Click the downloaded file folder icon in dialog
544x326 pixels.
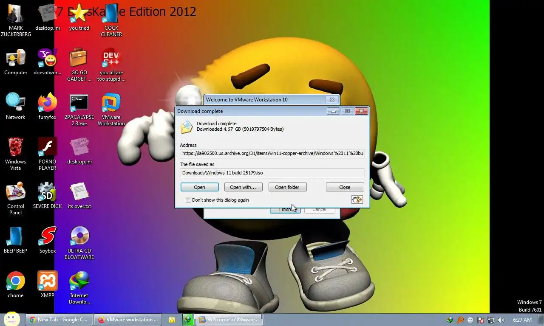pos(187,127)
